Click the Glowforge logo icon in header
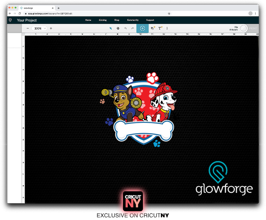The height and width of the screenshot is (220, 266). click(x=10, y=20)
